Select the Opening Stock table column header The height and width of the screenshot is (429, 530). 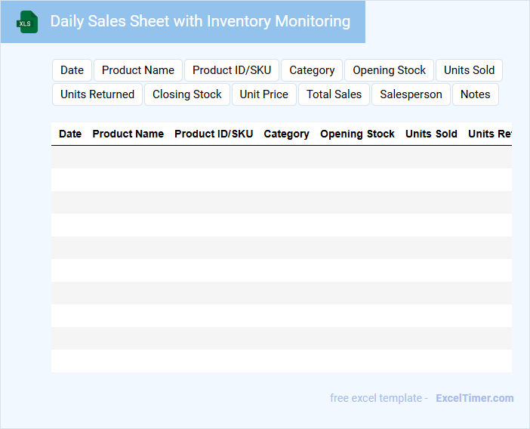point(357,134)
